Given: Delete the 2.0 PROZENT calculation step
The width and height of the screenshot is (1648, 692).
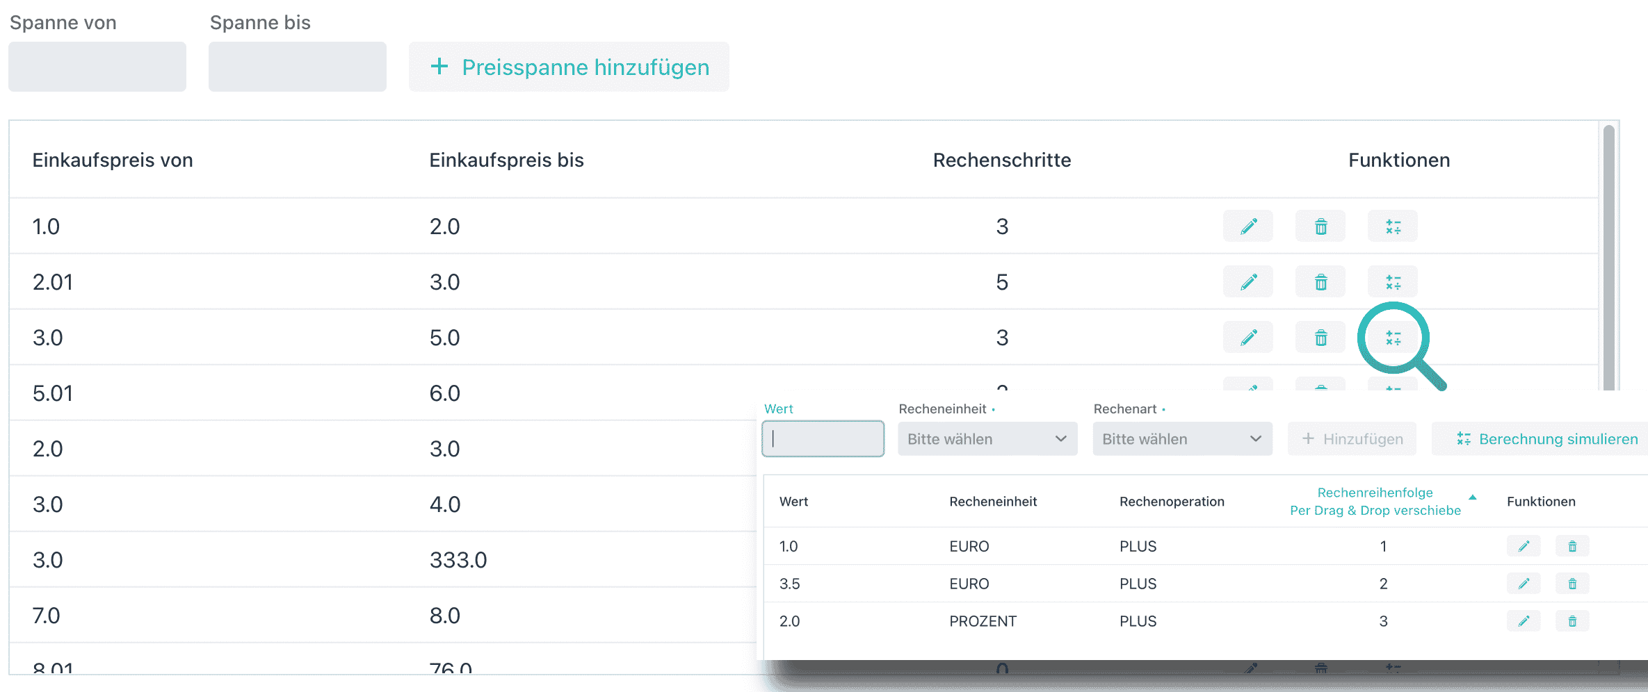Looking at the screenshot, I should pyautogui.click(x=1572, y=621).
